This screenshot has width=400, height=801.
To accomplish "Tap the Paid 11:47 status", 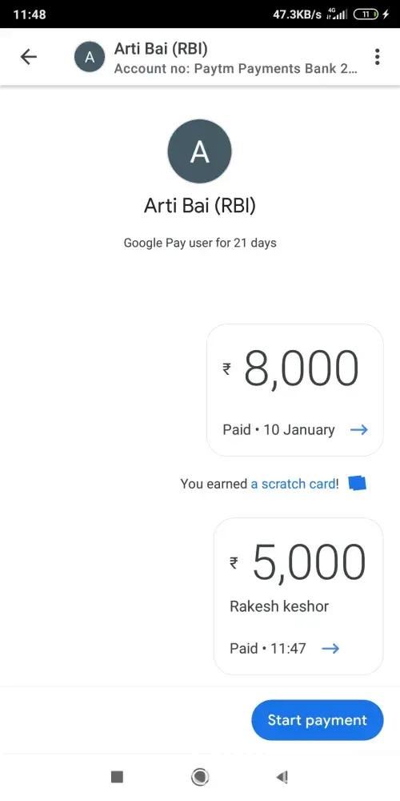I will [x=268, y=648].
